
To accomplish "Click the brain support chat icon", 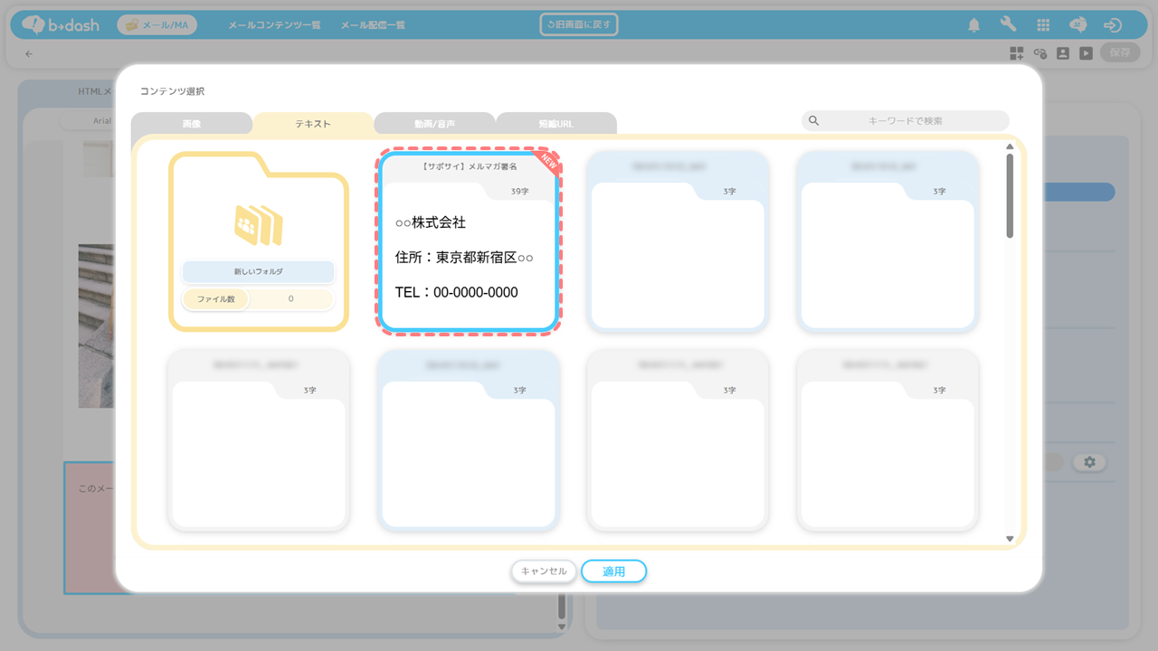I will [x=1077, y=25].
